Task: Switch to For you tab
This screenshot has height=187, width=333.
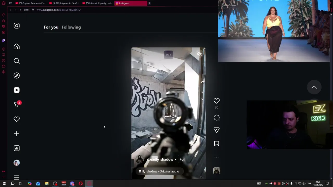Action: 51,27
